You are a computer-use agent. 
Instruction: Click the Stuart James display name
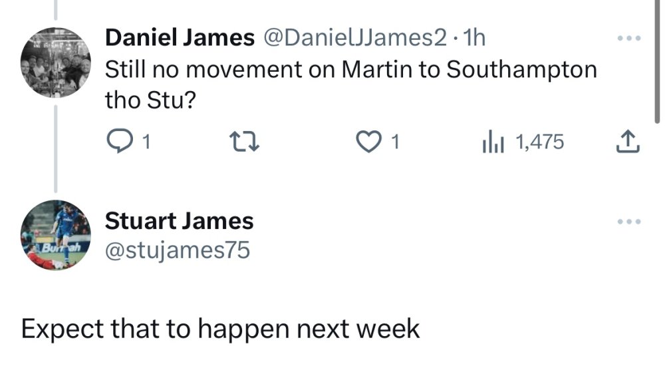click(180, 220)
